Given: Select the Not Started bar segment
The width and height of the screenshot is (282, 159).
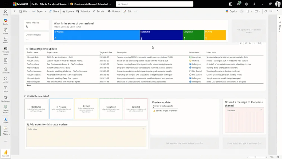Looking at the screenshot, I should [x=161, y=35].
